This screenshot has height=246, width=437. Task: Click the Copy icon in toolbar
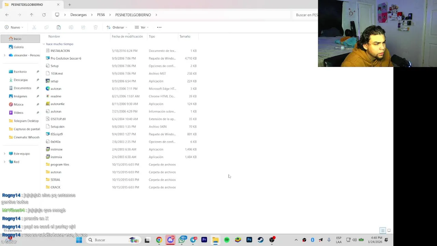tap(46, 27)
